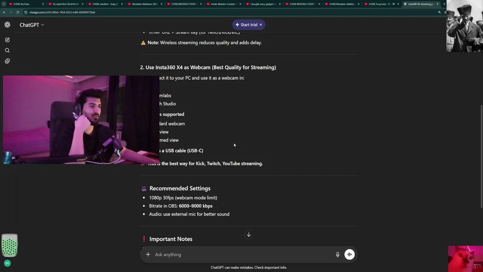Launch voice mode with the waveform button
This screenshot has width=483, height=272.
(x=349, y=255)
